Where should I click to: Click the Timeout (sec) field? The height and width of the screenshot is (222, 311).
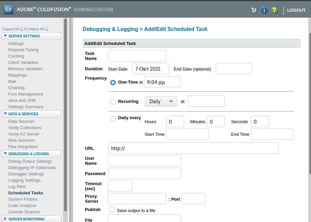[x=120, y=186]
